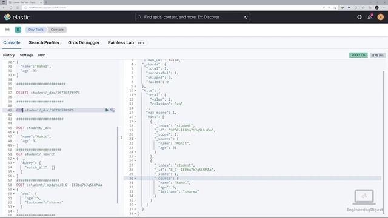Open console Settings

click(x=26, y=55)
